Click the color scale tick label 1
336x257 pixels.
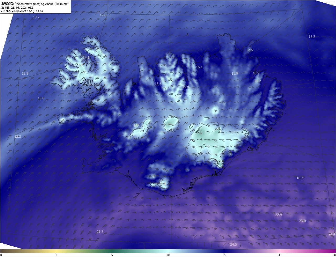click(x=56, y=255)
